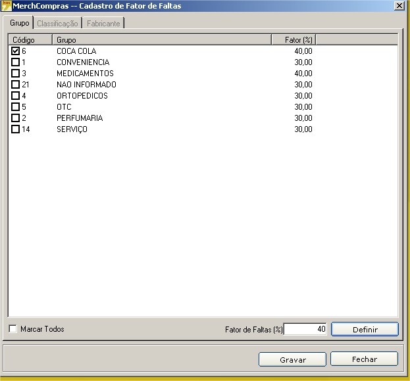Screen dimensions: 410x381
Task: Tick the SERVIÇO group checkbox
Action: point(16,129)
